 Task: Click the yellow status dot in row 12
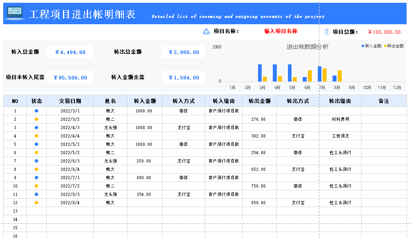coord(36,203)
